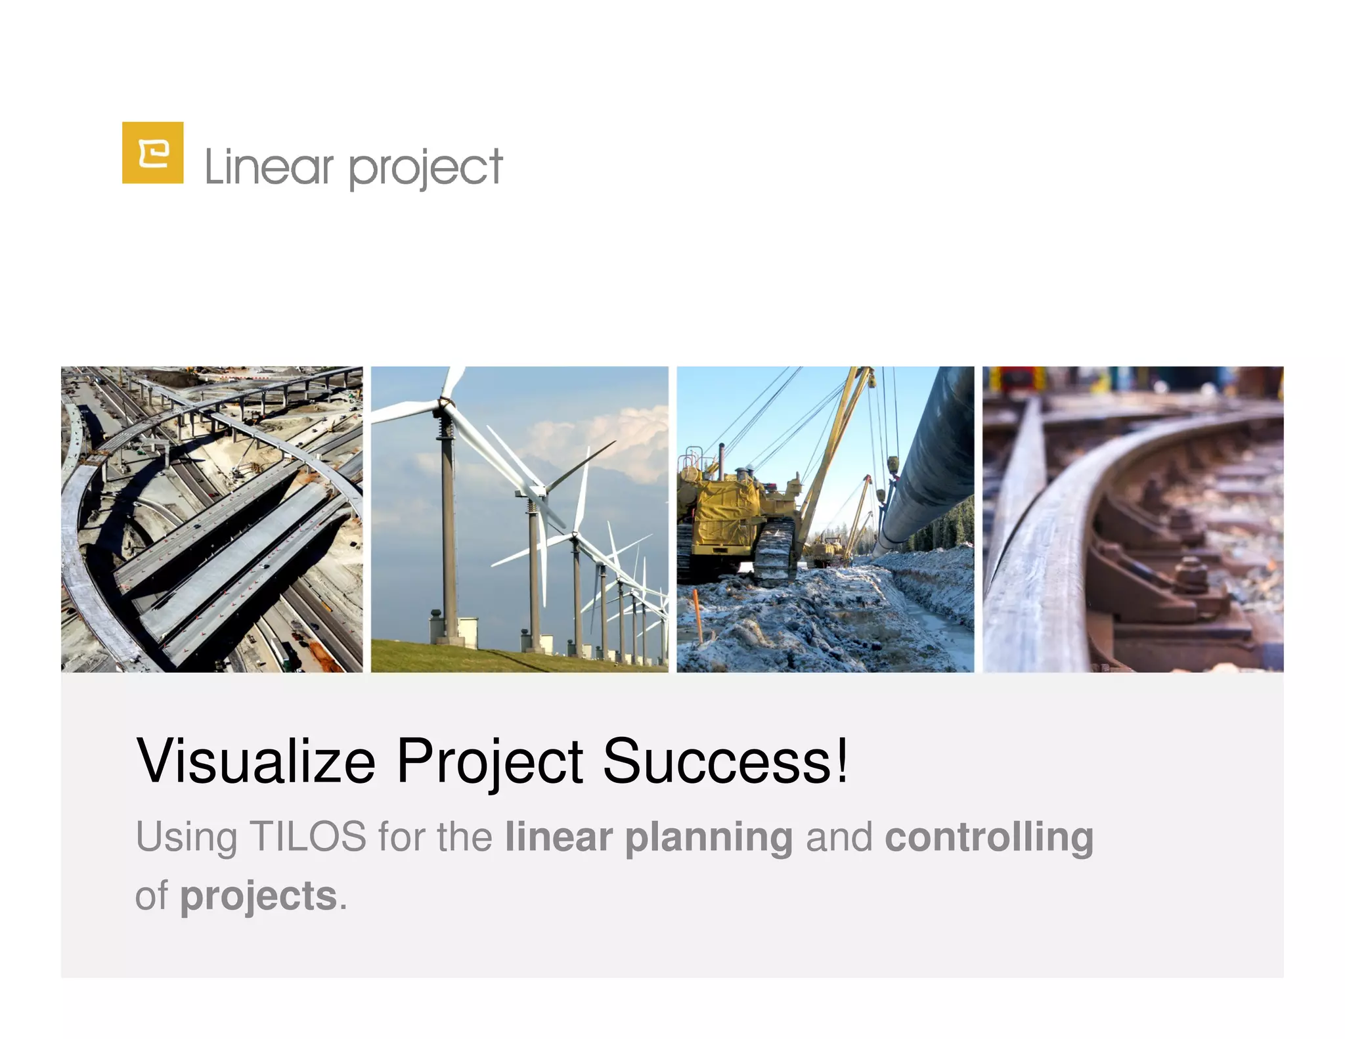Click the bold "projects" text
Image resolution: width=1345 pixels, height=1039 pixels.
pyautogui.click(x=258, y=896)
